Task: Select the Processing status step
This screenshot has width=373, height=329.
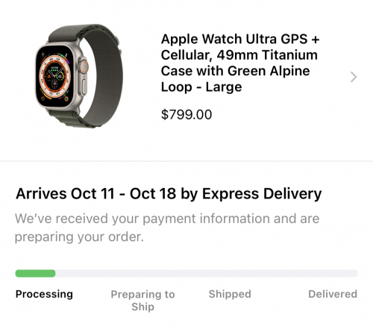Action: (44, 294)
